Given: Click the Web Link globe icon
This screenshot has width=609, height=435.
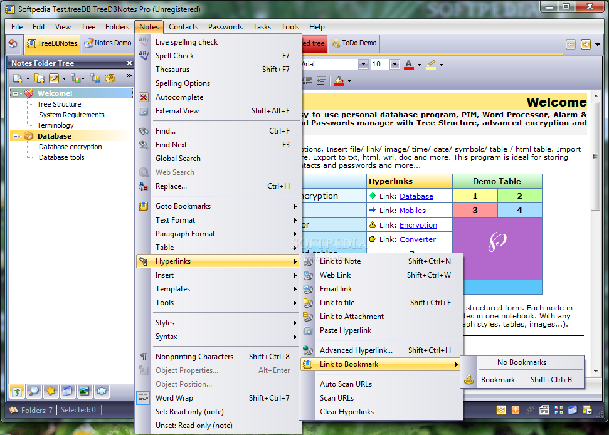Looking at the screenshot, I should click(308, 275).
